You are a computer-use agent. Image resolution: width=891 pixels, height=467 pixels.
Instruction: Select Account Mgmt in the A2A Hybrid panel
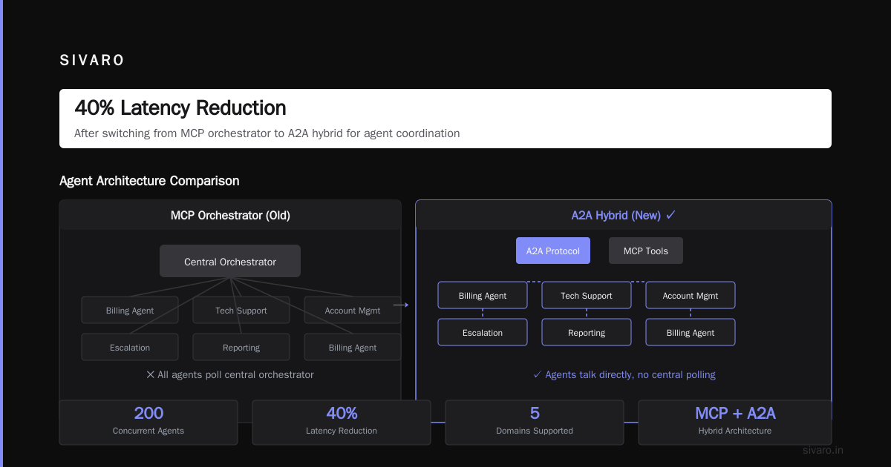pyautogui.click(x=691, y=296)
